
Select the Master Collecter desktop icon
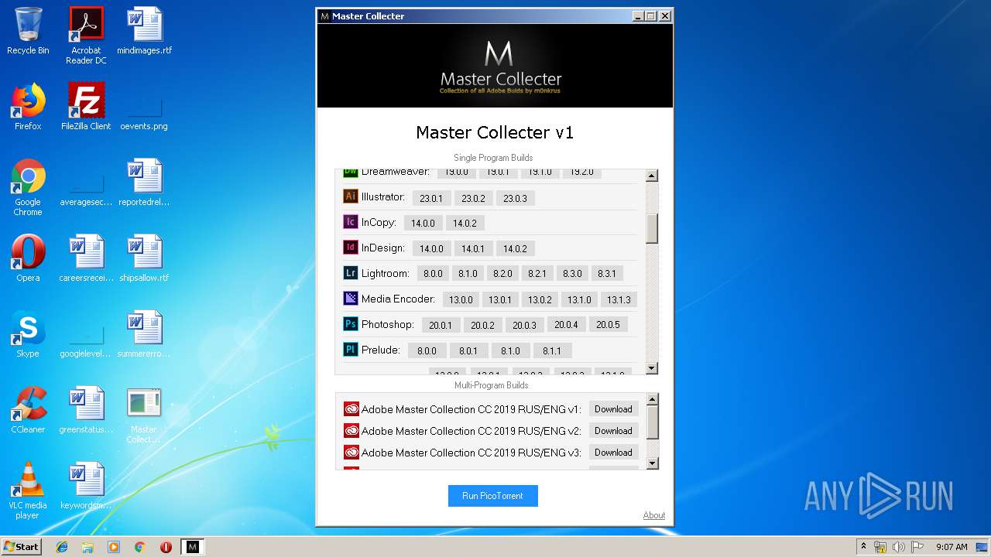point(144,415)
